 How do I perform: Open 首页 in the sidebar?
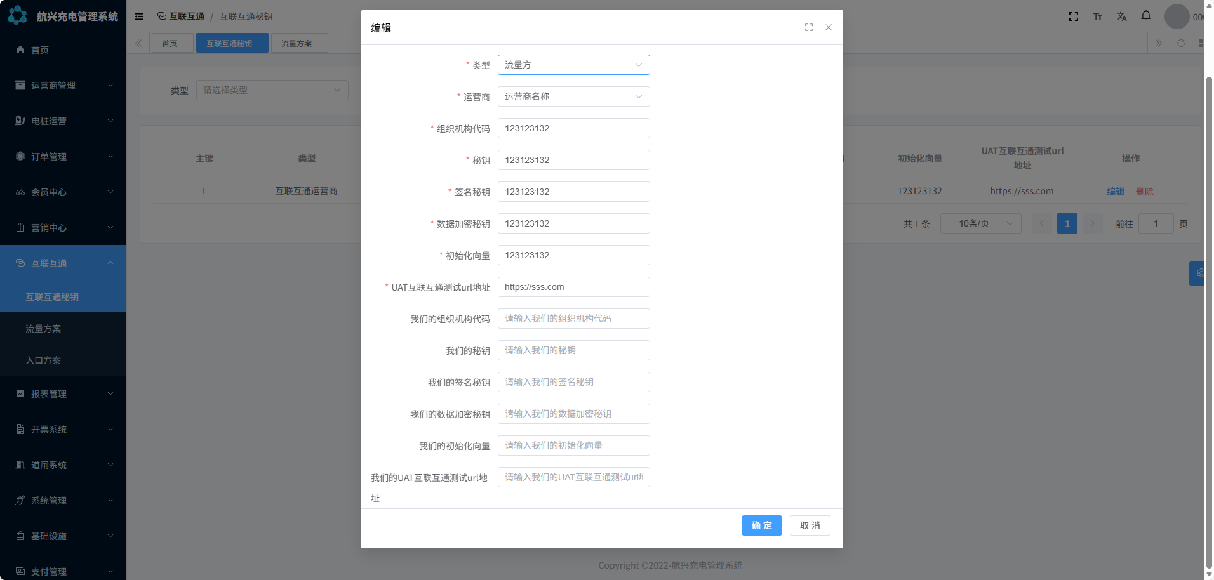[x=40, y=50]
